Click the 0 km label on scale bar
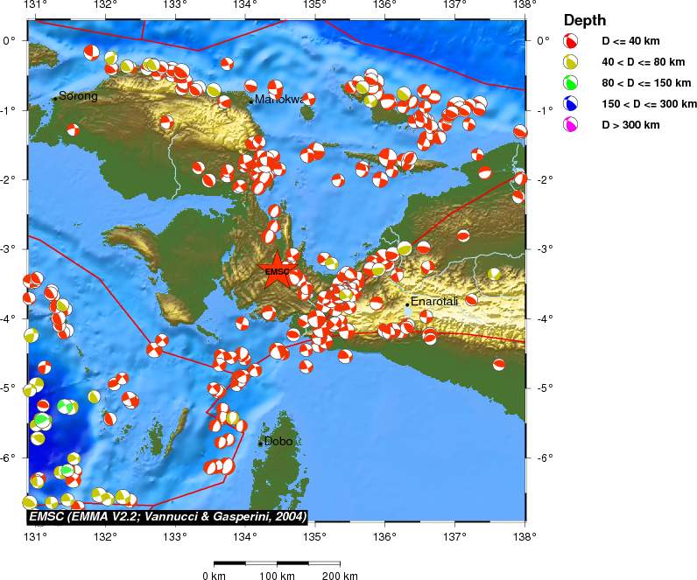This screenshot has height=580, width=697. (215, 576)
